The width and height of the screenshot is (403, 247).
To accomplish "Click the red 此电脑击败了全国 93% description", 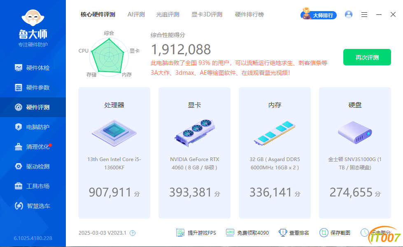I will click(239, 68).
